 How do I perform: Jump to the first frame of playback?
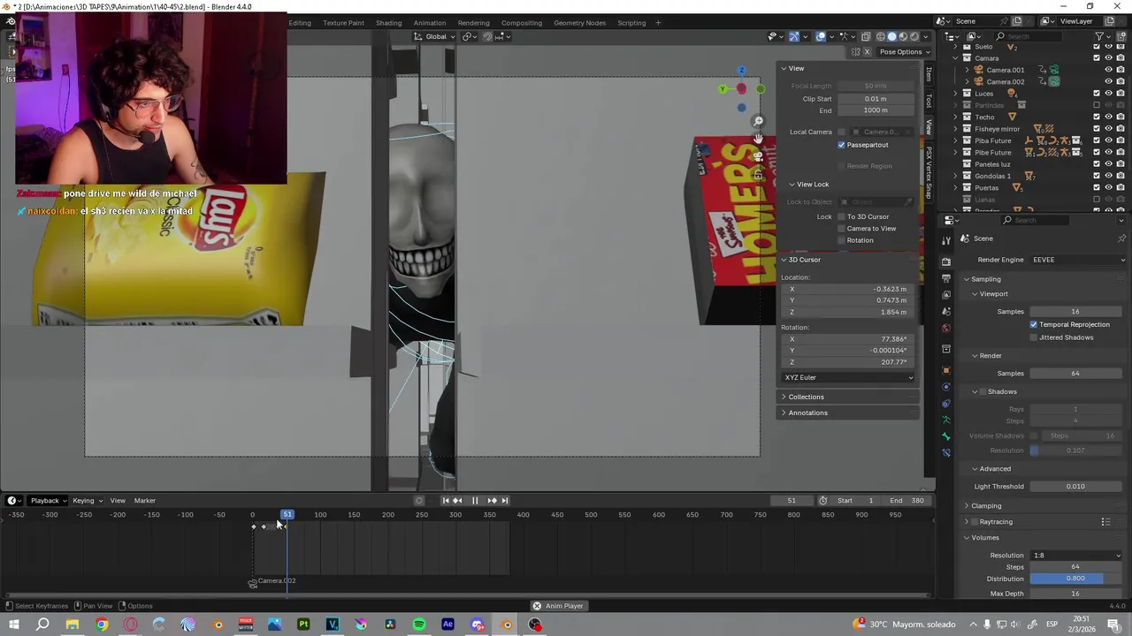pyautogui.click(x=445, y=501)
